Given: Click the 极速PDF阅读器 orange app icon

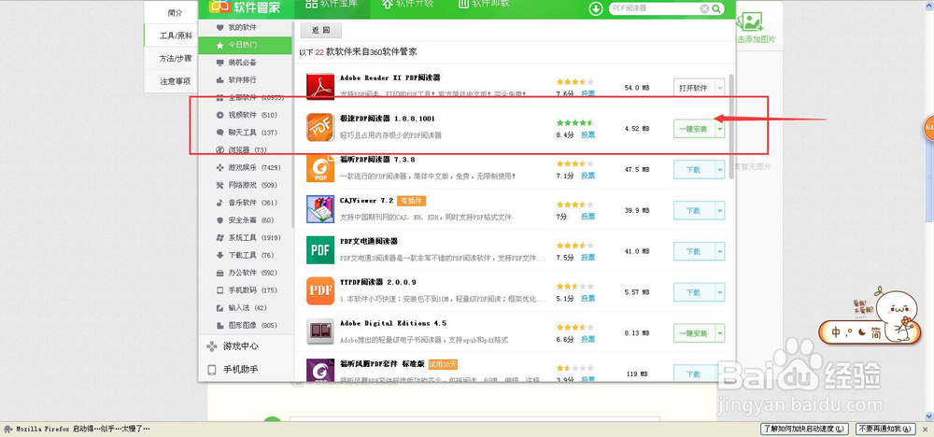Looking at the screenshot, I should coord(319,127).
